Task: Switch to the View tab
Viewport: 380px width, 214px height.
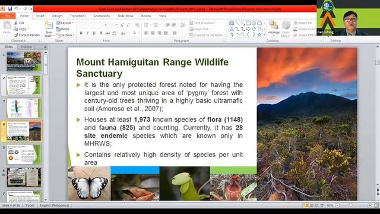Action: coord(162,16)
